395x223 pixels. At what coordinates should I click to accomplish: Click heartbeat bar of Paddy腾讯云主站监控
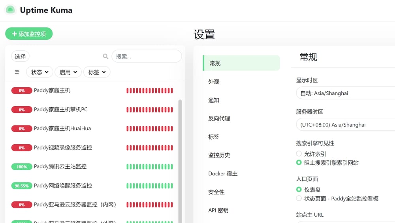click(150, 167)
